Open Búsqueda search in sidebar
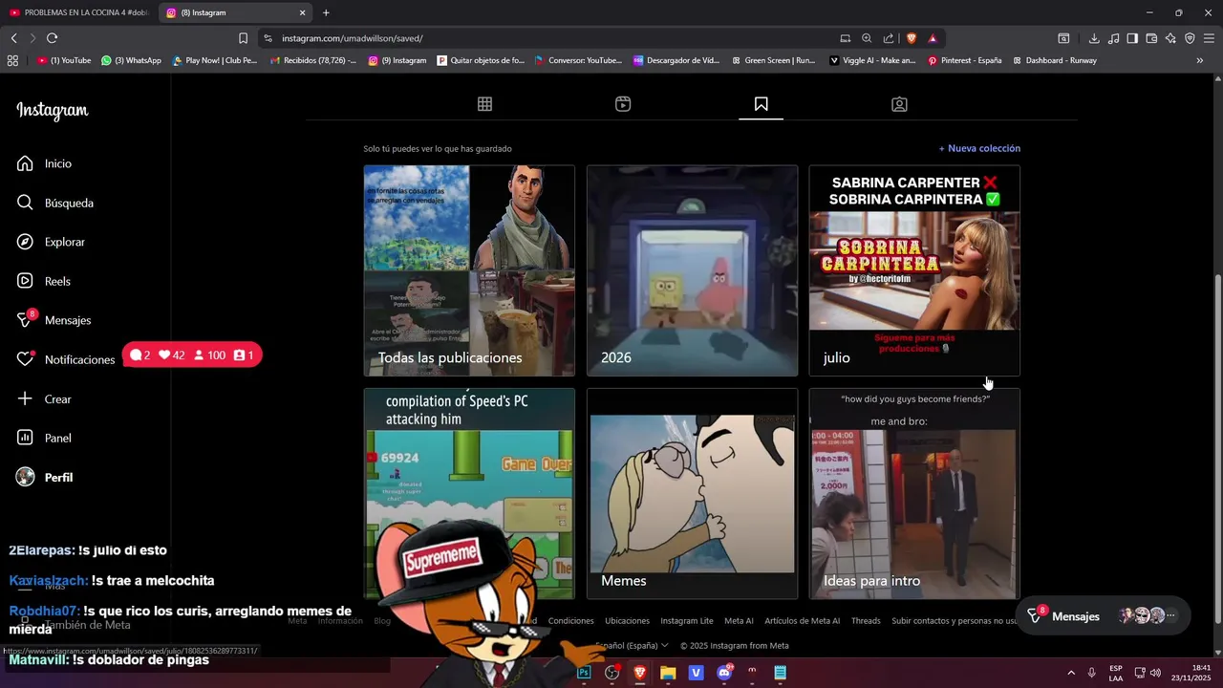 55,203
